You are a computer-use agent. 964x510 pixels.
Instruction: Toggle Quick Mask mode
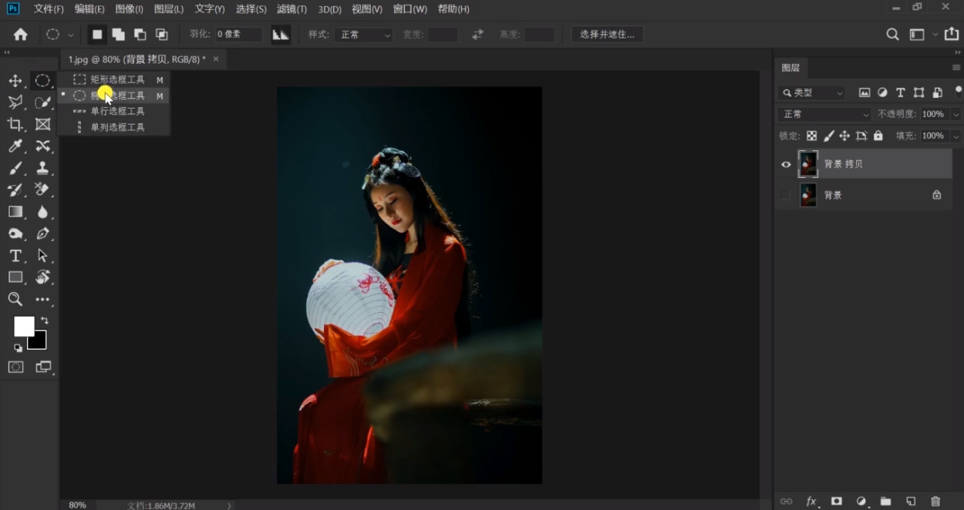[x=15, y=367]
